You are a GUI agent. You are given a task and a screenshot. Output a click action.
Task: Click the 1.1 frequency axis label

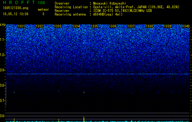[2, 40]
